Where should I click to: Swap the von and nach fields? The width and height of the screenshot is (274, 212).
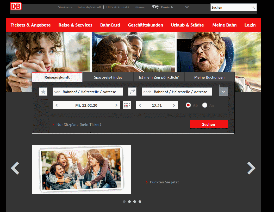(x=132, y=92)
